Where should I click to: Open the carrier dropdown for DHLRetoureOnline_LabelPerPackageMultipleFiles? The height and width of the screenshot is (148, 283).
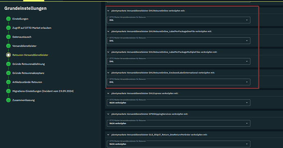(x=178, y=61)
